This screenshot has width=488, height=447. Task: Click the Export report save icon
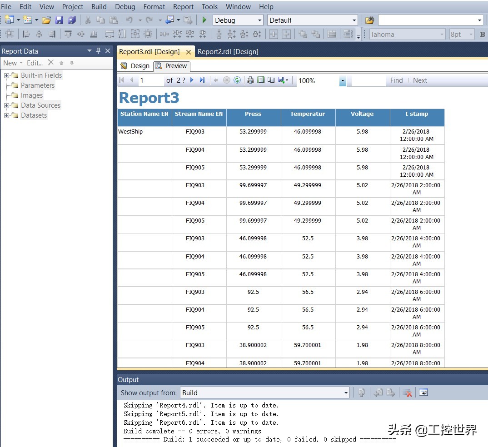pyautogui.click(x=281, y=79)
